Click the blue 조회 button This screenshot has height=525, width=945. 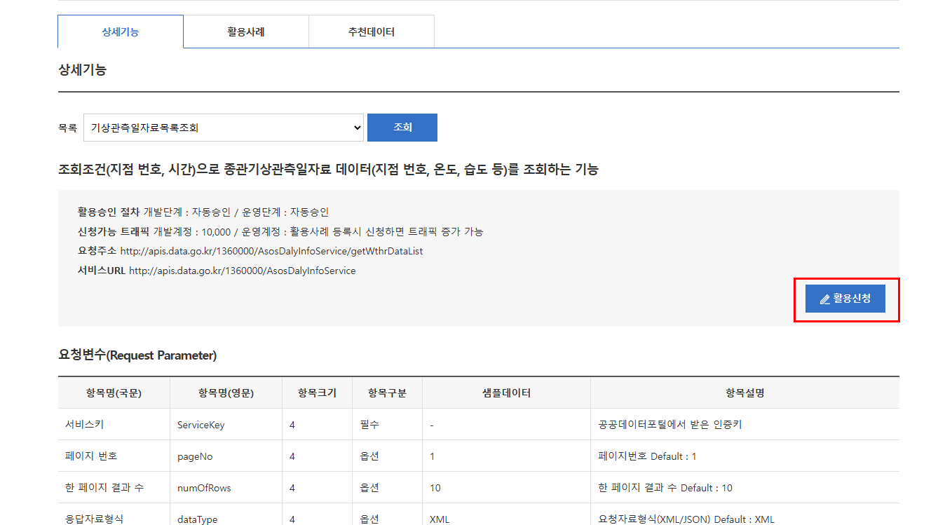tap(402, 128)
